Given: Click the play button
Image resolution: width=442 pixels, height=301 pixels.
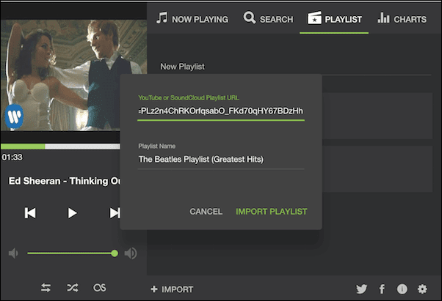Looking at the screenshot, I should point(72,213).
